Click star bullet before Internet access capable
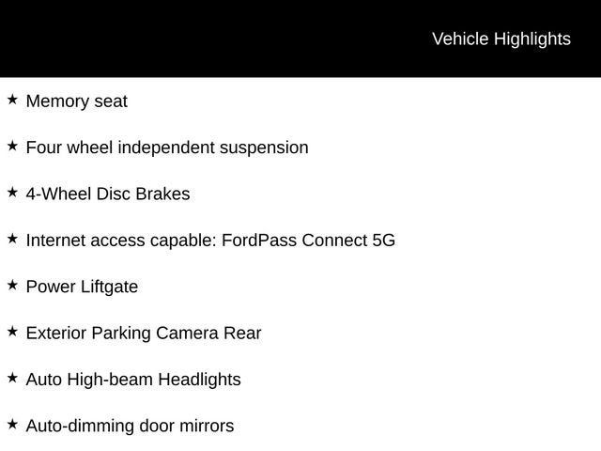Viewport: 601px width, 451px height. (x=12, y=239)
